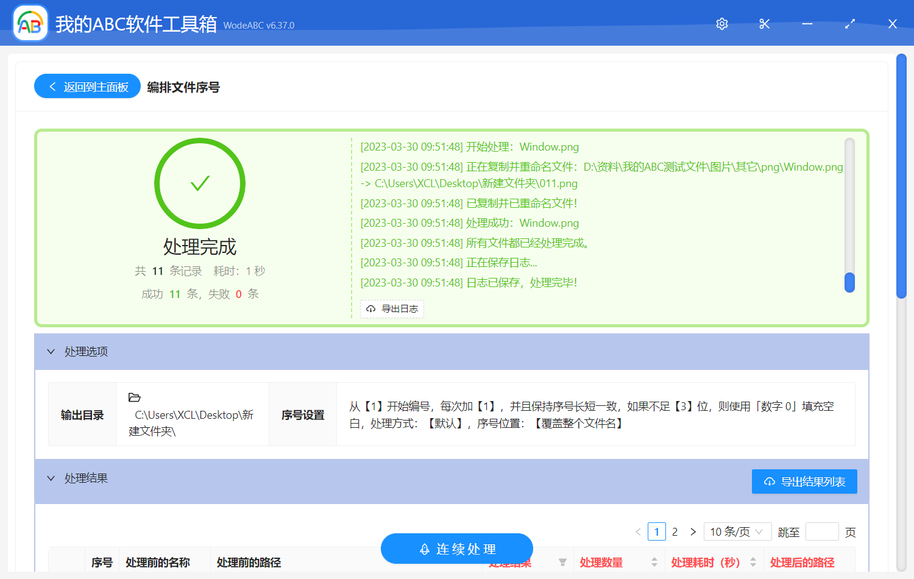Open the settings gear icon

[x=721, y=24]
